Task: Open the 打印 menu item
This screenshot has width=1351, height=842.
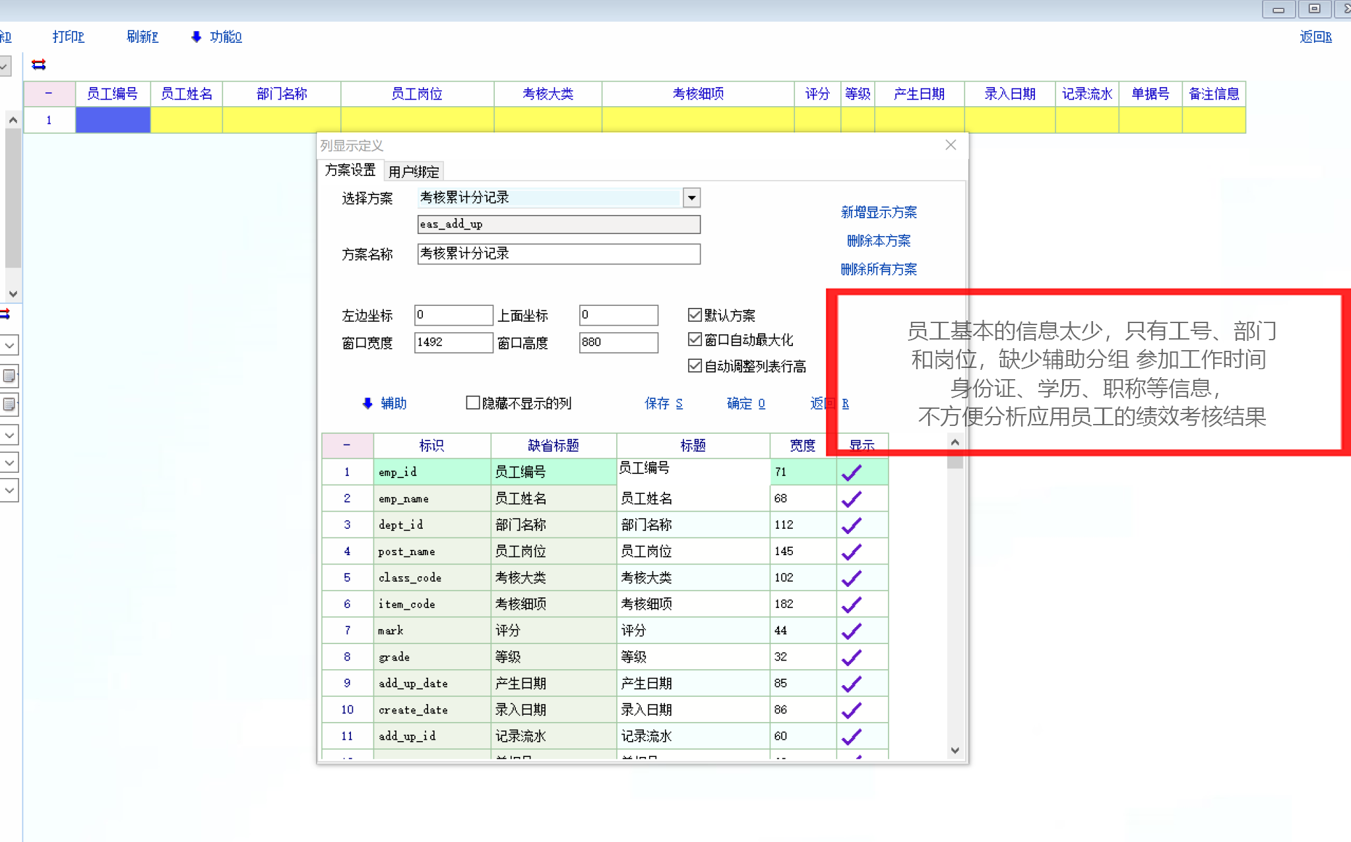Action: pyautogui.click(x=68, y=37)
